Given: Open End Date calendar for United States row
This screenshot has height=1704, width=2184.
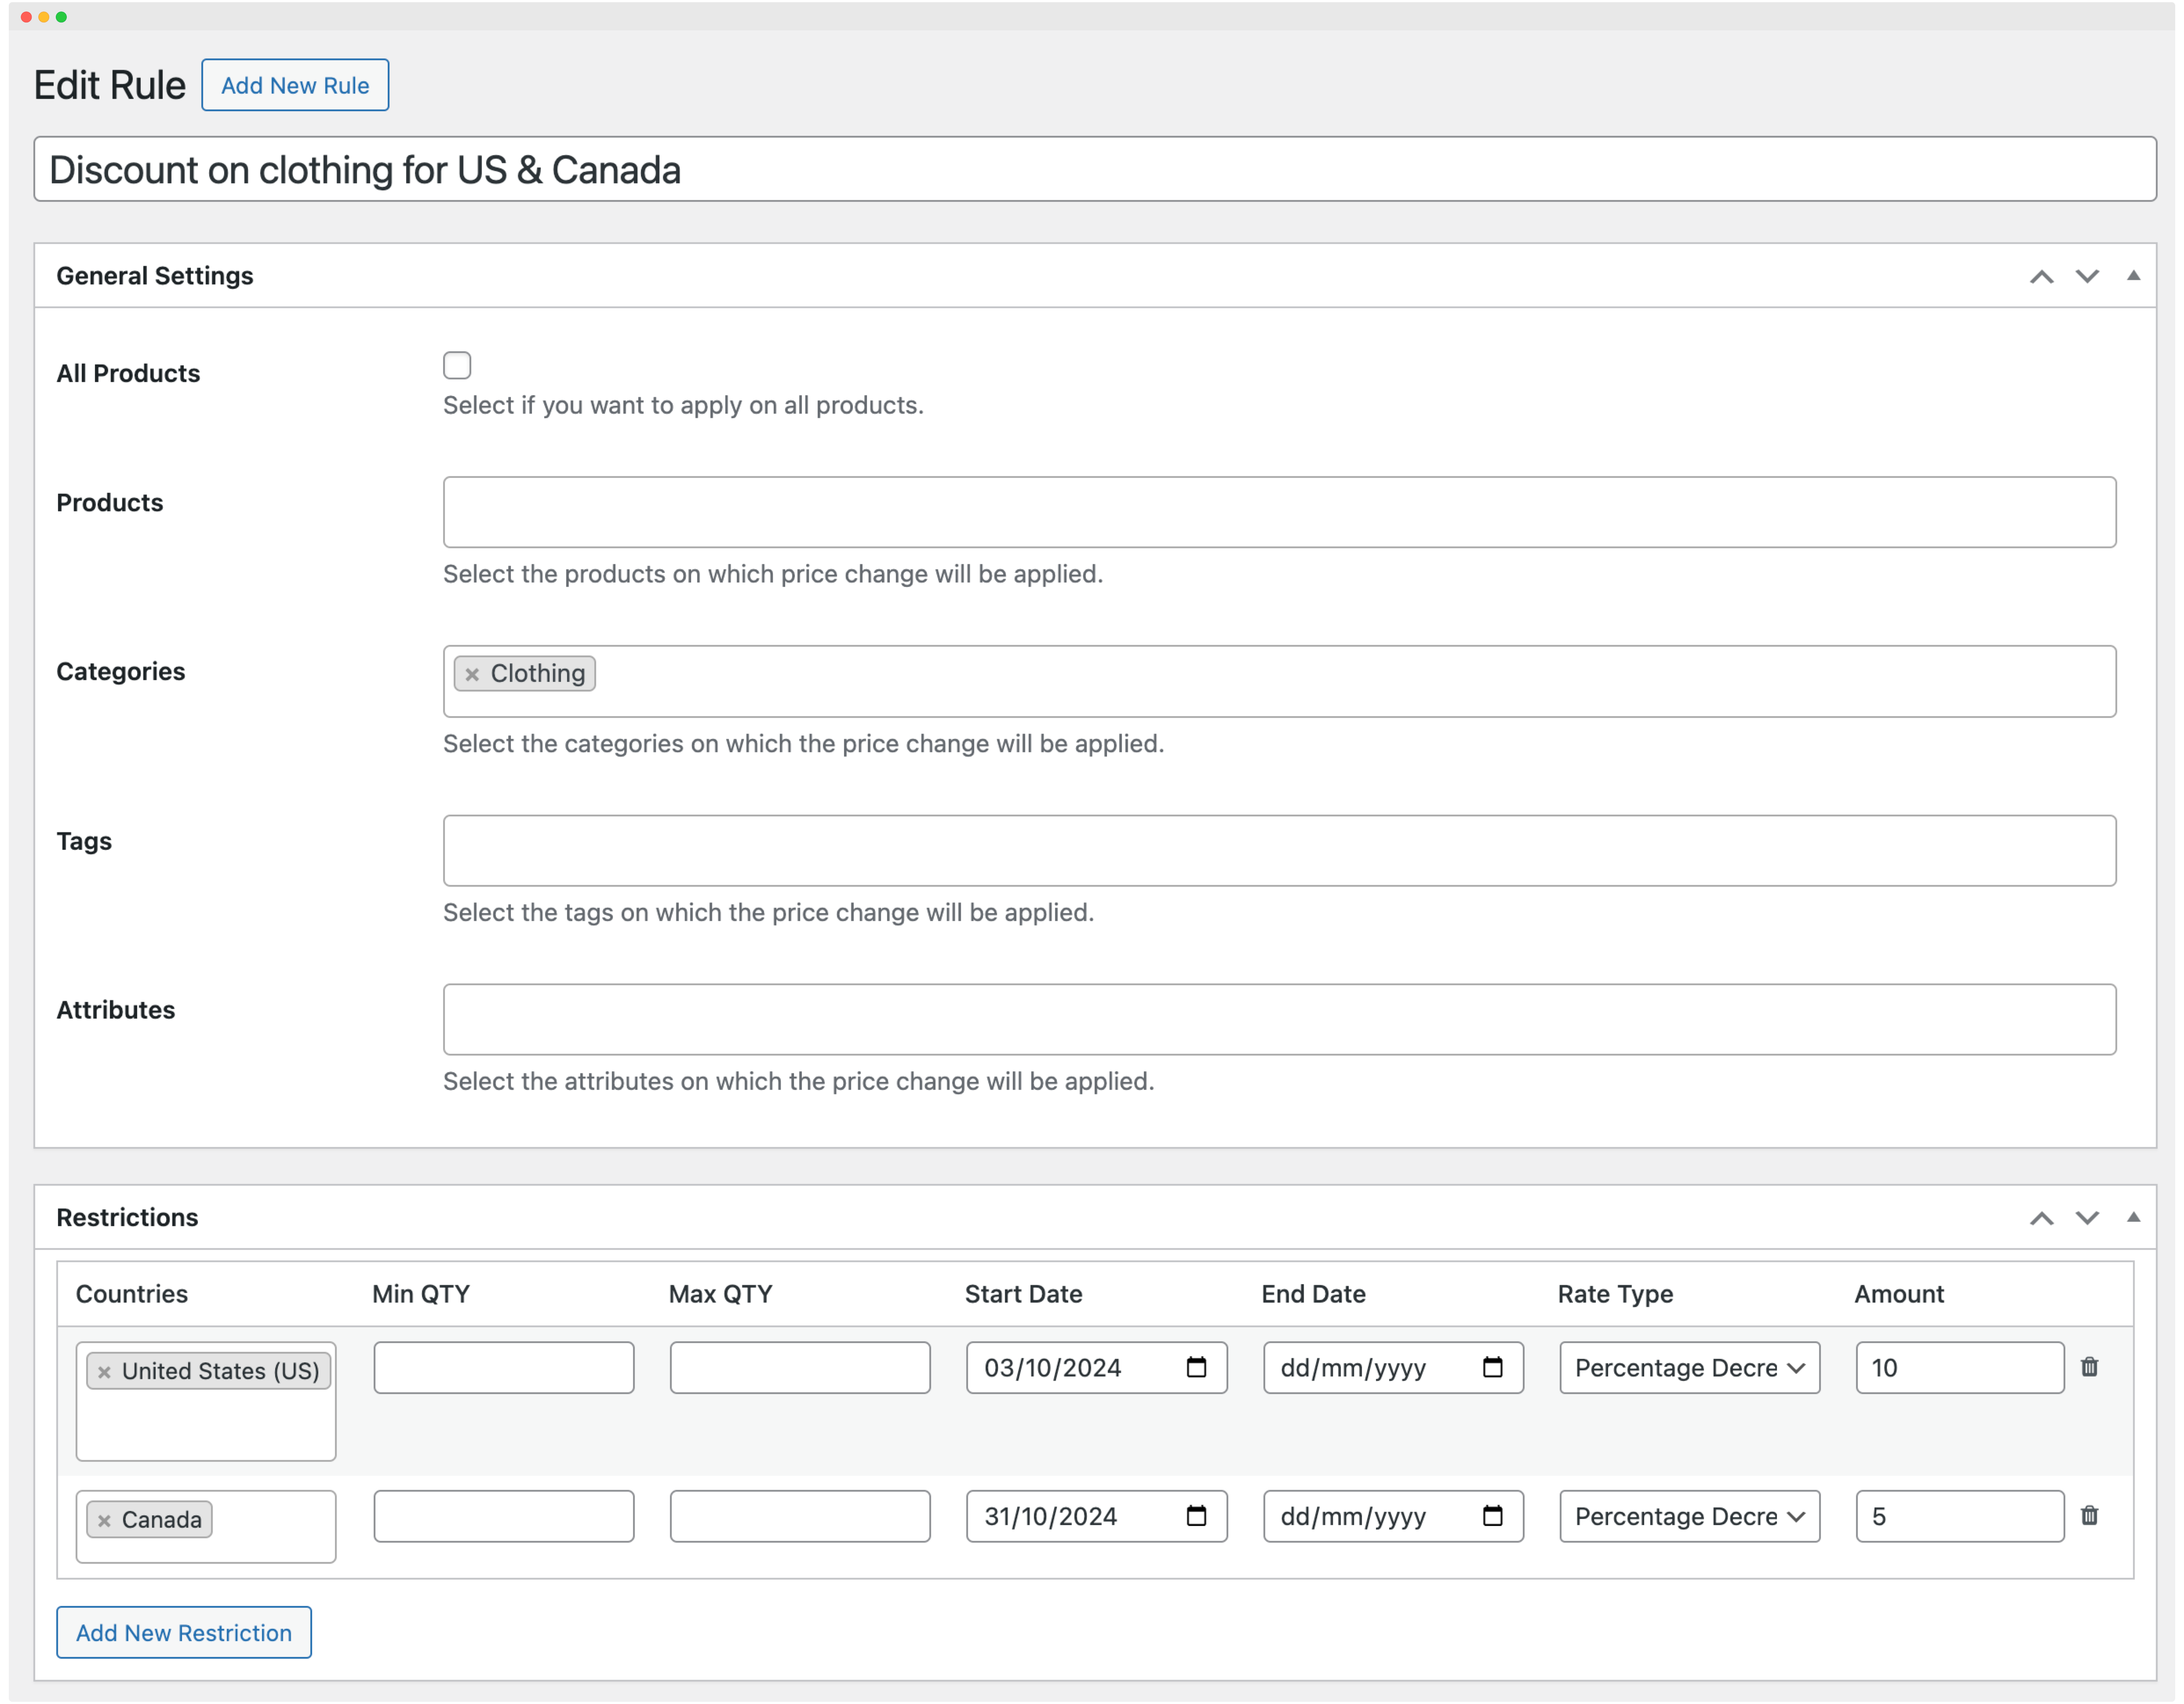Looking at the screenshot, I should pyautogui.click(x=1492, y=1367).
